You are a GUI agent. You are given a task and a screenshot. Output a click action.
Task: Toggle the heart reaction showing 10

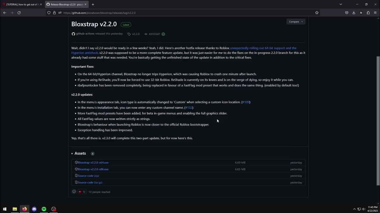pos(82,192)
